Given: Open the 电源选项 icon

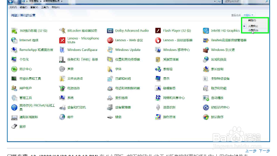Looking at the screenshot, I should 62,88.
